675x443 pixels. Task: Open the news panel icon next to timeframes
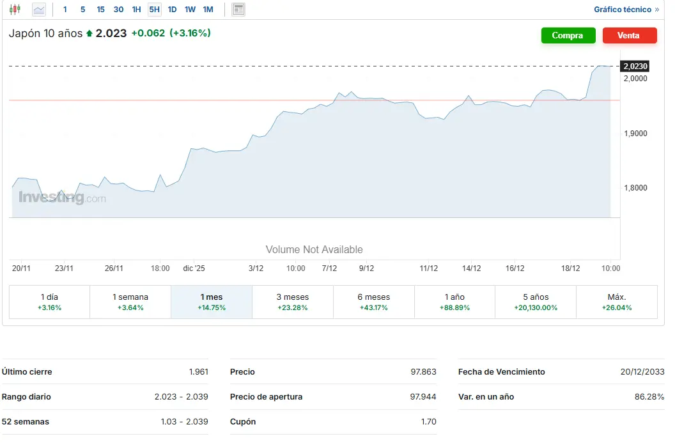pyautogui.click(x=238, y=9)
